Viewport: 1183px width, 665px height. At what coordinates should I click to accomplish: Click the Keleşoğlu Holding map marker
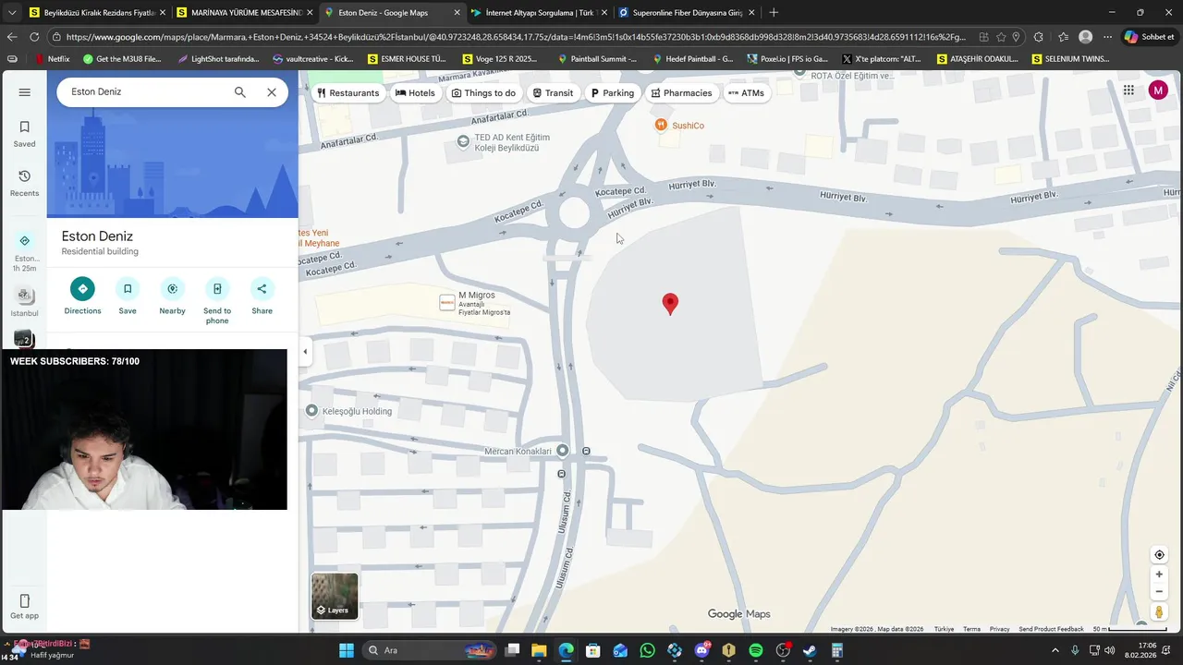(x=312, y=411)
